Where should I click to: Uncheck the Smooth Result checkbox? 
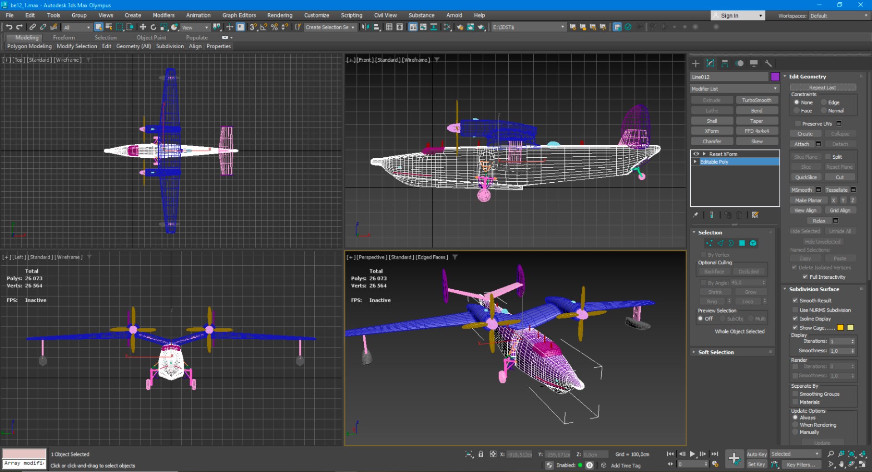(x=795, y=301)
